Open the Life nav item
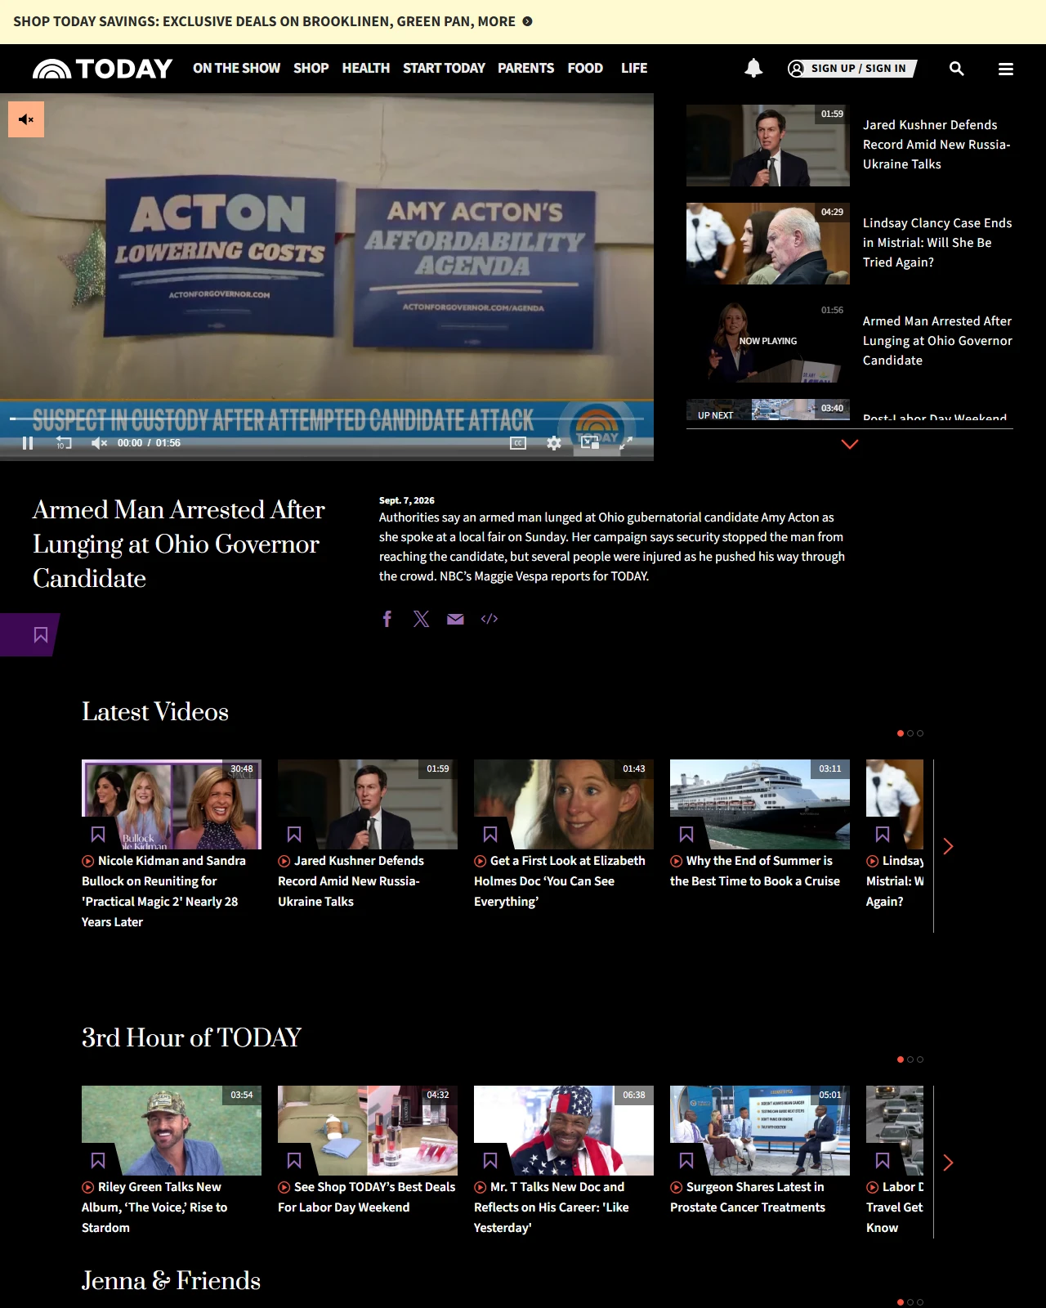 pyautogui.click(x=634, y=69)
